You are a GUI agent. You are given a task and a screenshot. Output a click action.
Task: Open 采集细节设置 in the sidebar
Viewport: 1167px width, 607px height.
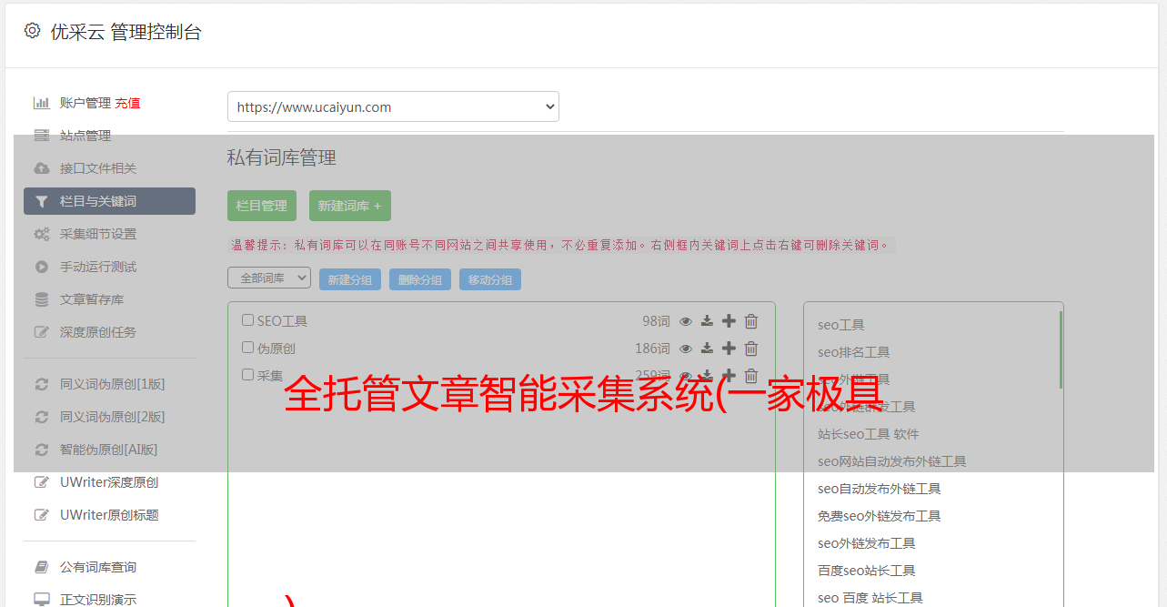tap(98, 234)
